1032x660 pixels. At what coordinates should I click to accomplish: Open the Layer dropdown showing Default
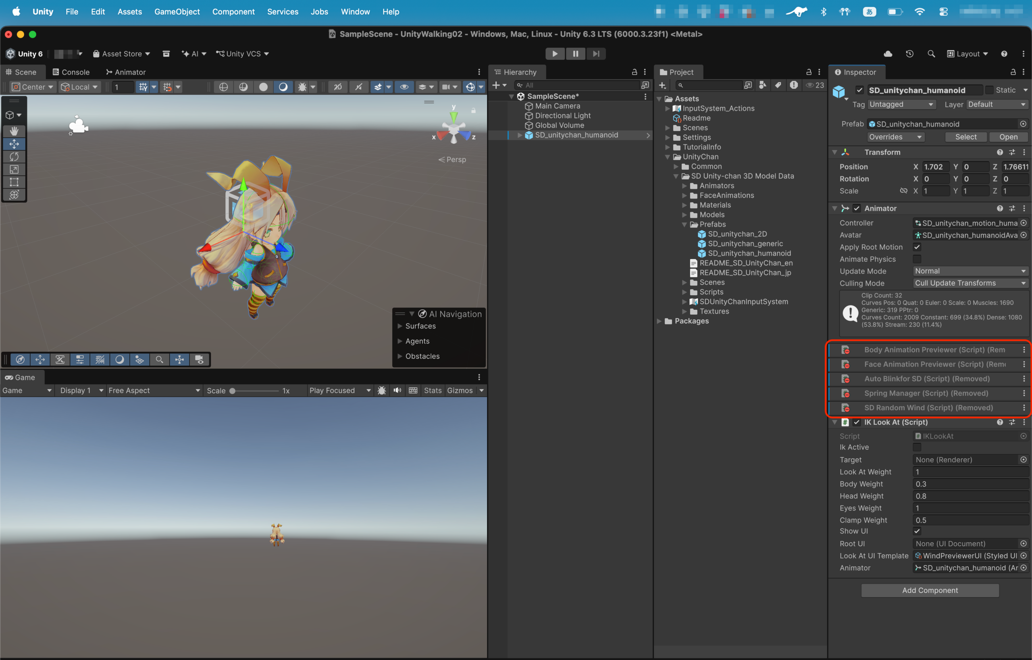[x=997, y=104]
